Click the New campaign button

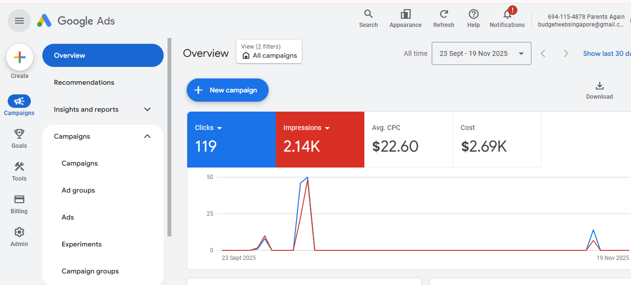tap(227, 90)
